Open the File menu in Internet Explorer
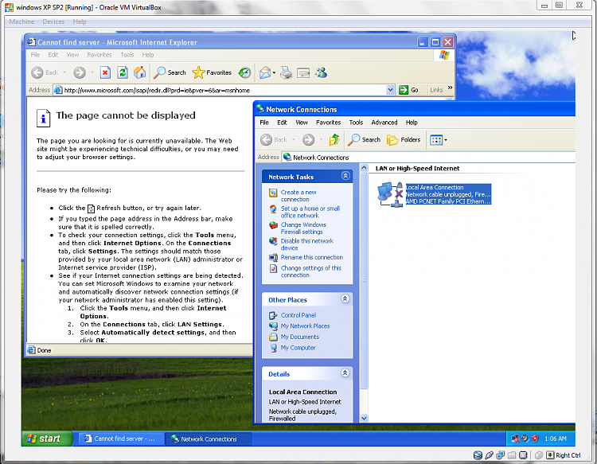Screen dimensions: 597x464 [x=35, y=55]
